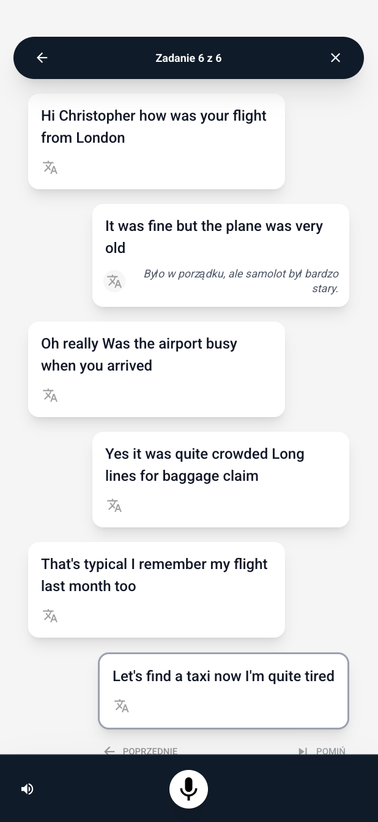Screen dimensions: 378x822
Task: Go to previous with Poprzednie button
Action: (x=141, y=750)
